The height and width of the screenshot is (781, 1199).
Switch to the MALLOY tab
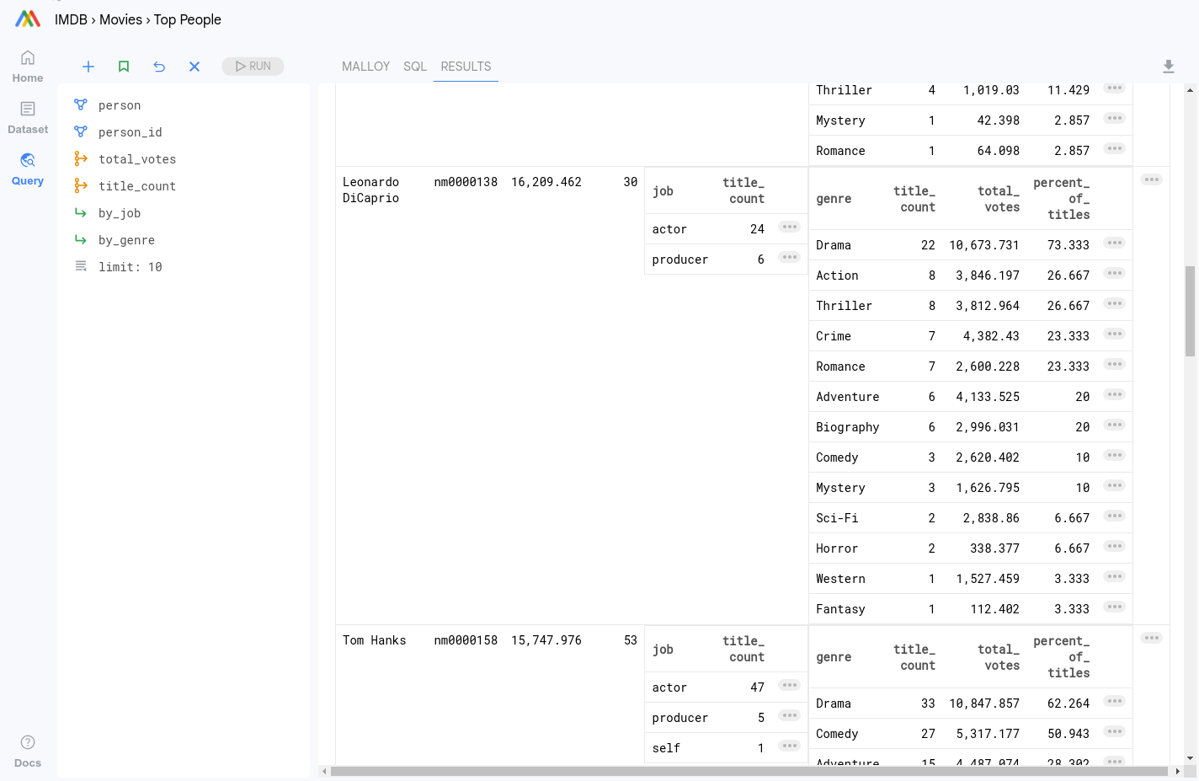coord(365,67)
